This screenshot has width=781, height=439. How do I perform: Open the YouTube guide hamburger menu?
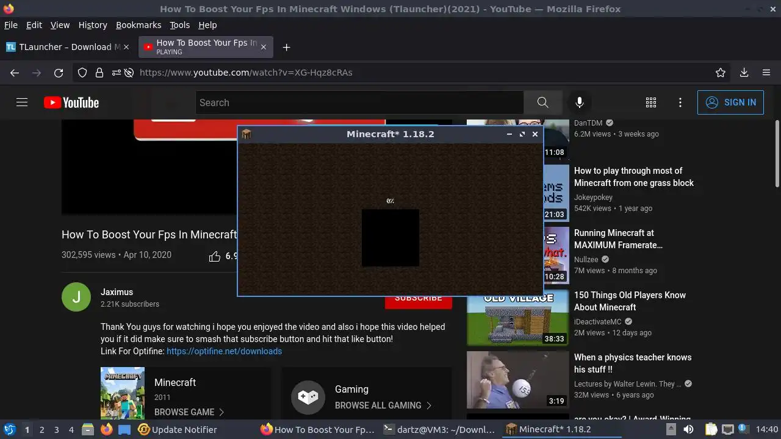tap(22, 102)
